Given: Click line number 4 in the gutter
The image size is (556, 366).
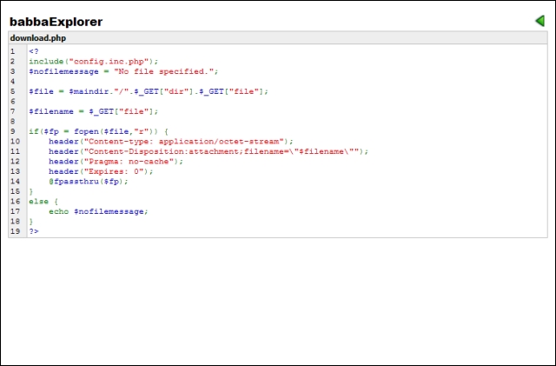Looking at the screenshot, I should [13, 81].
